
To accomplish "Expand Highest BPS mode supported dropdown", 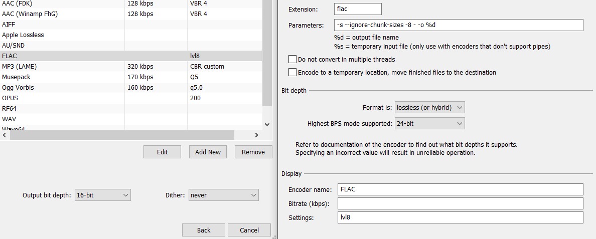I will point(429,123).
